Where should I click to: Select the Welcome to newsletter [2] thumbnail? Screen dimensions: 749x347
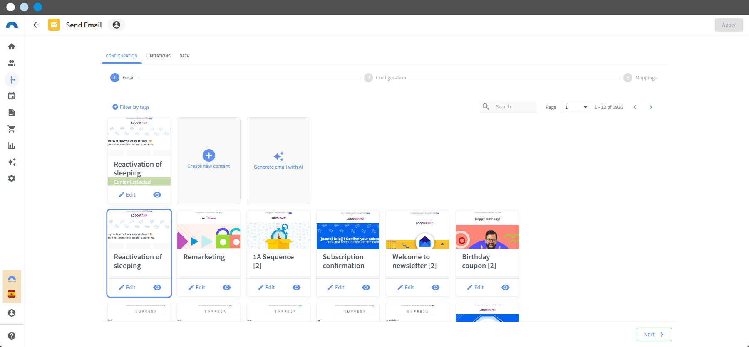(x=418, y=230)
